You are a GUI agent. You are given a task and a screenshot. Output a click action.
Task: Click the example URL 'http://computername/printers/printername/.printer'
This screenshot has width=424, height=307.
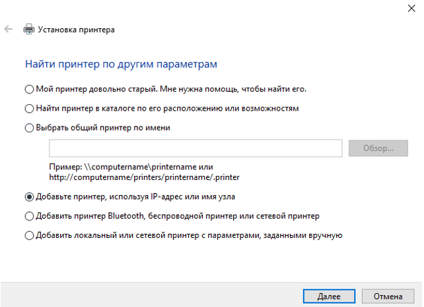145,177
